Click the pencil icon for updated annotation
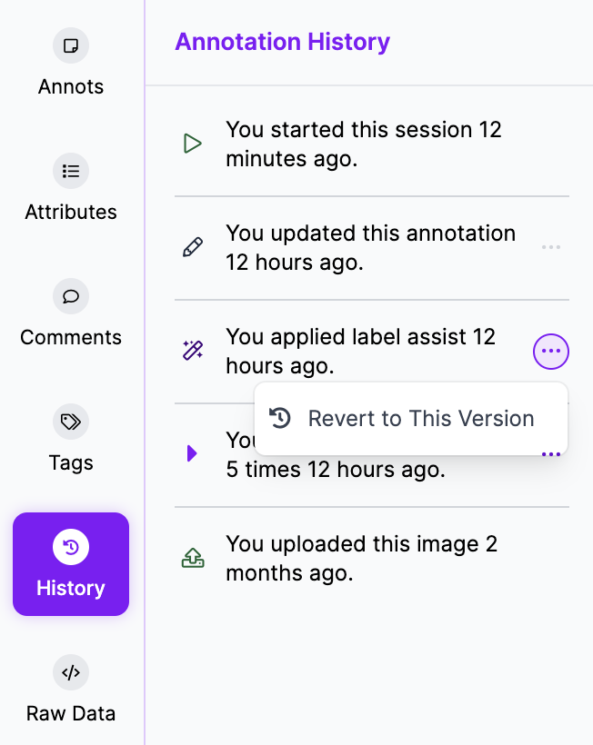 click(x=192, y=248)
